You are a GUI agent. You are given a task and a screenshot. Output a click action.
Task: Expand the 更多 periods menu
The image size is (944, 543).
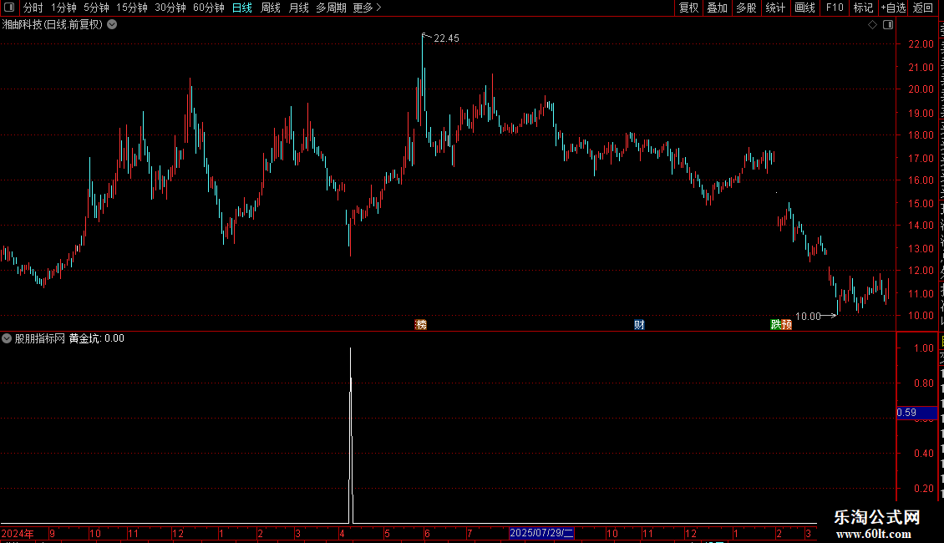367,8
